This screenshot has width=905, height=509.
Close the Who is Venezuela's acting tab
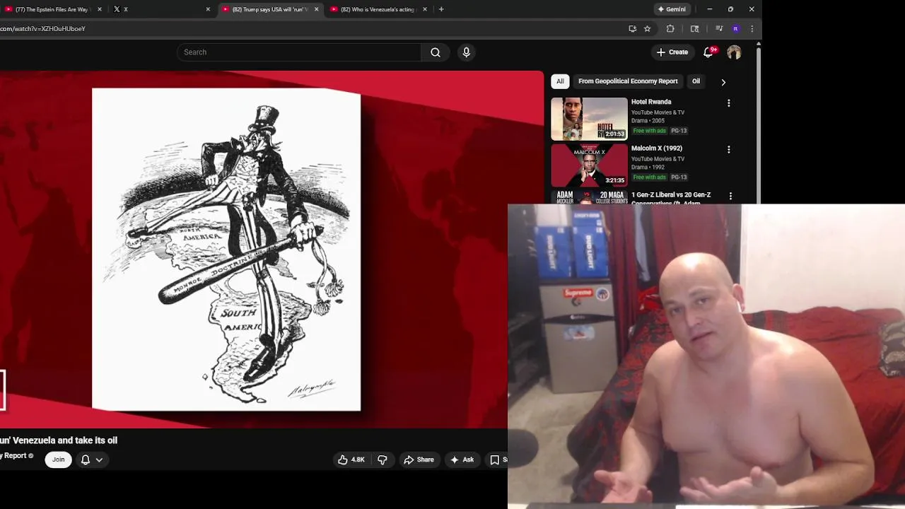425,9
